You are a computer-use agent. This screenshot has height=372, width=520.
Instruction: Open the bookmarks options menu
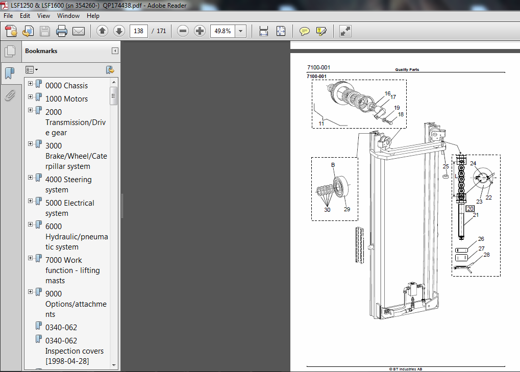[x=32, y=69]
